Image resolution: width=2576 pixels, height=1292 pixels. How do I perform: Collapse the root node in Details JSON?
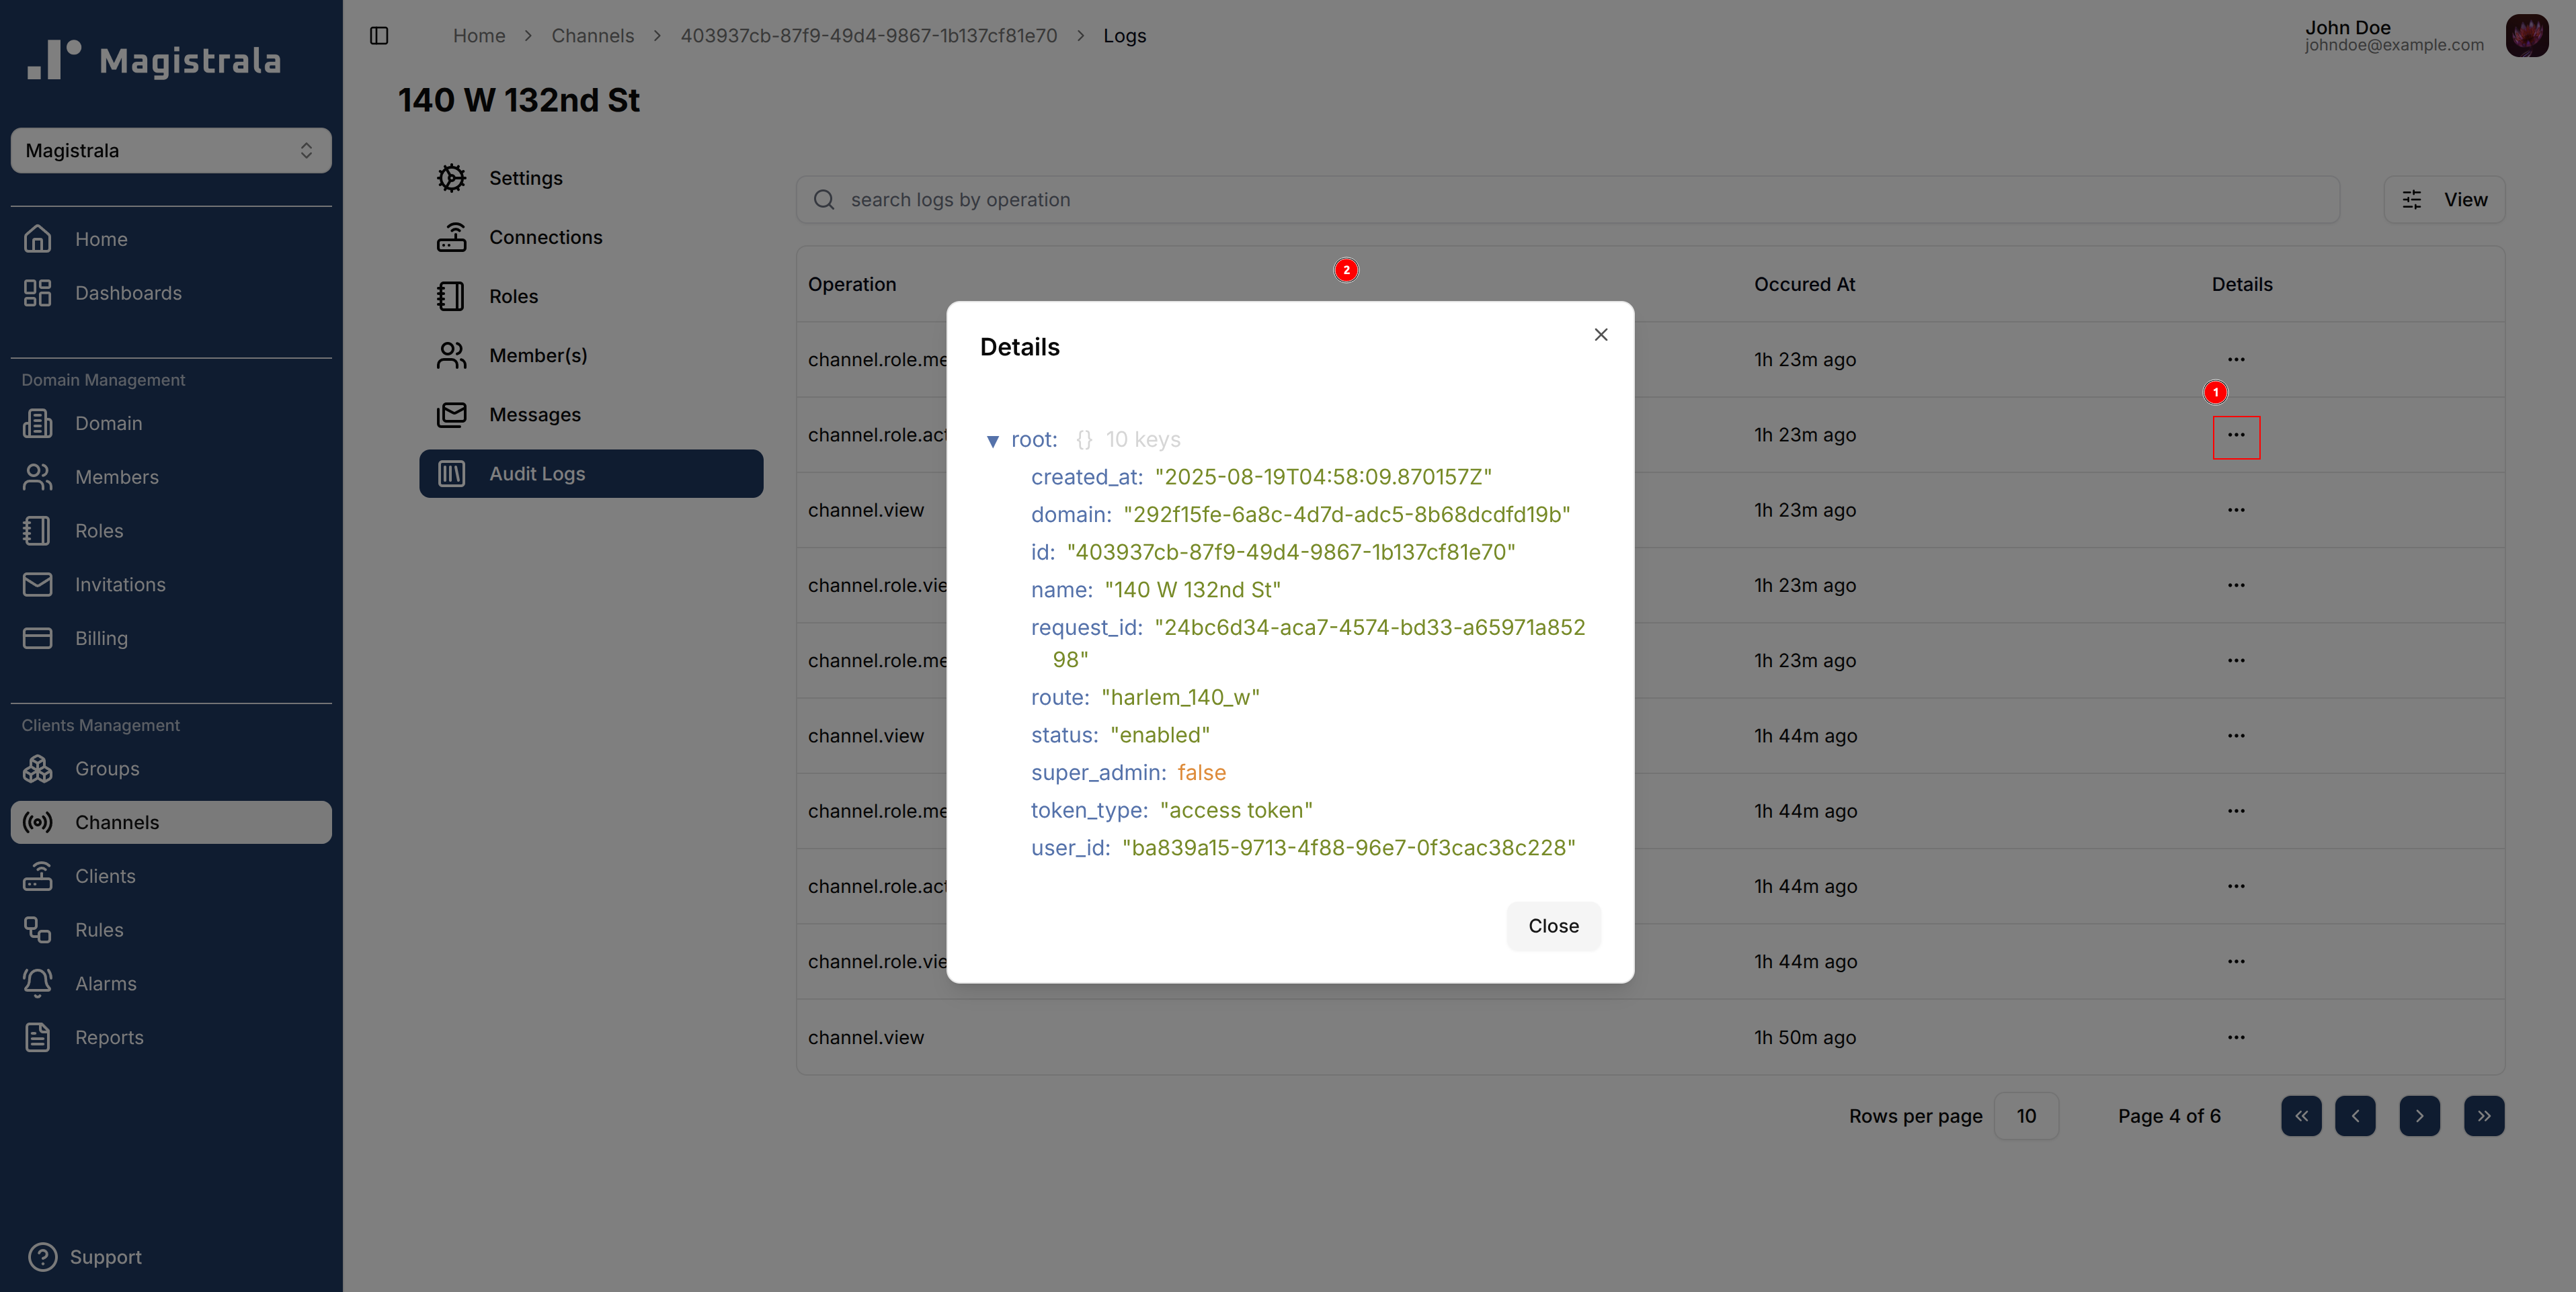(994, 439)
